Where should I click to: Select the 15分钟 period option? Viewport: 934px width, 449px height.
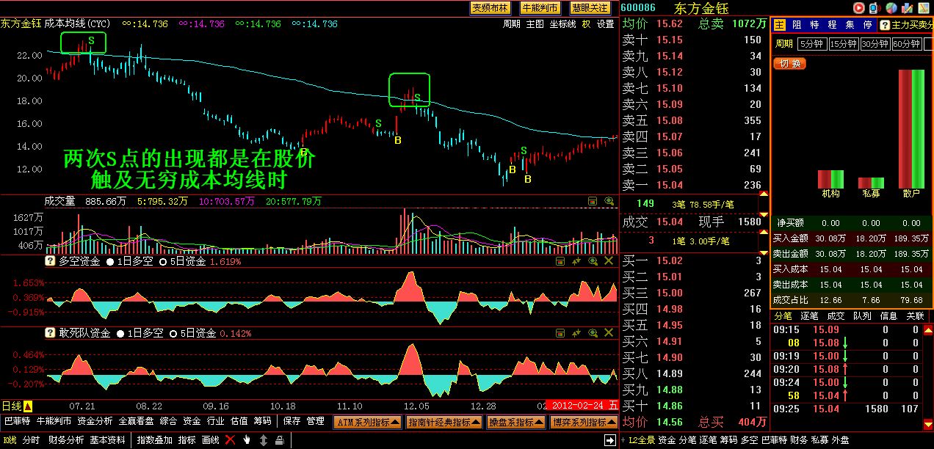click(844, 44)
